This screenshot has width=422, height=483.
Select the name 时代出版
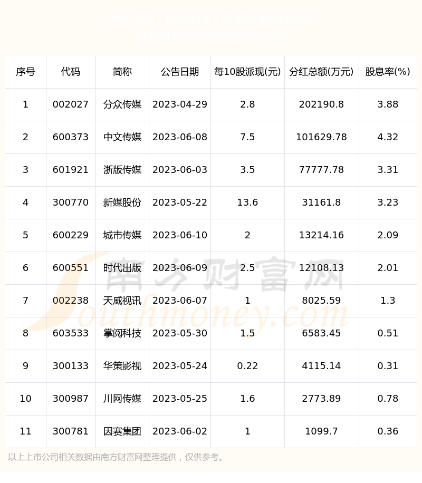click(x=122, y=268)
